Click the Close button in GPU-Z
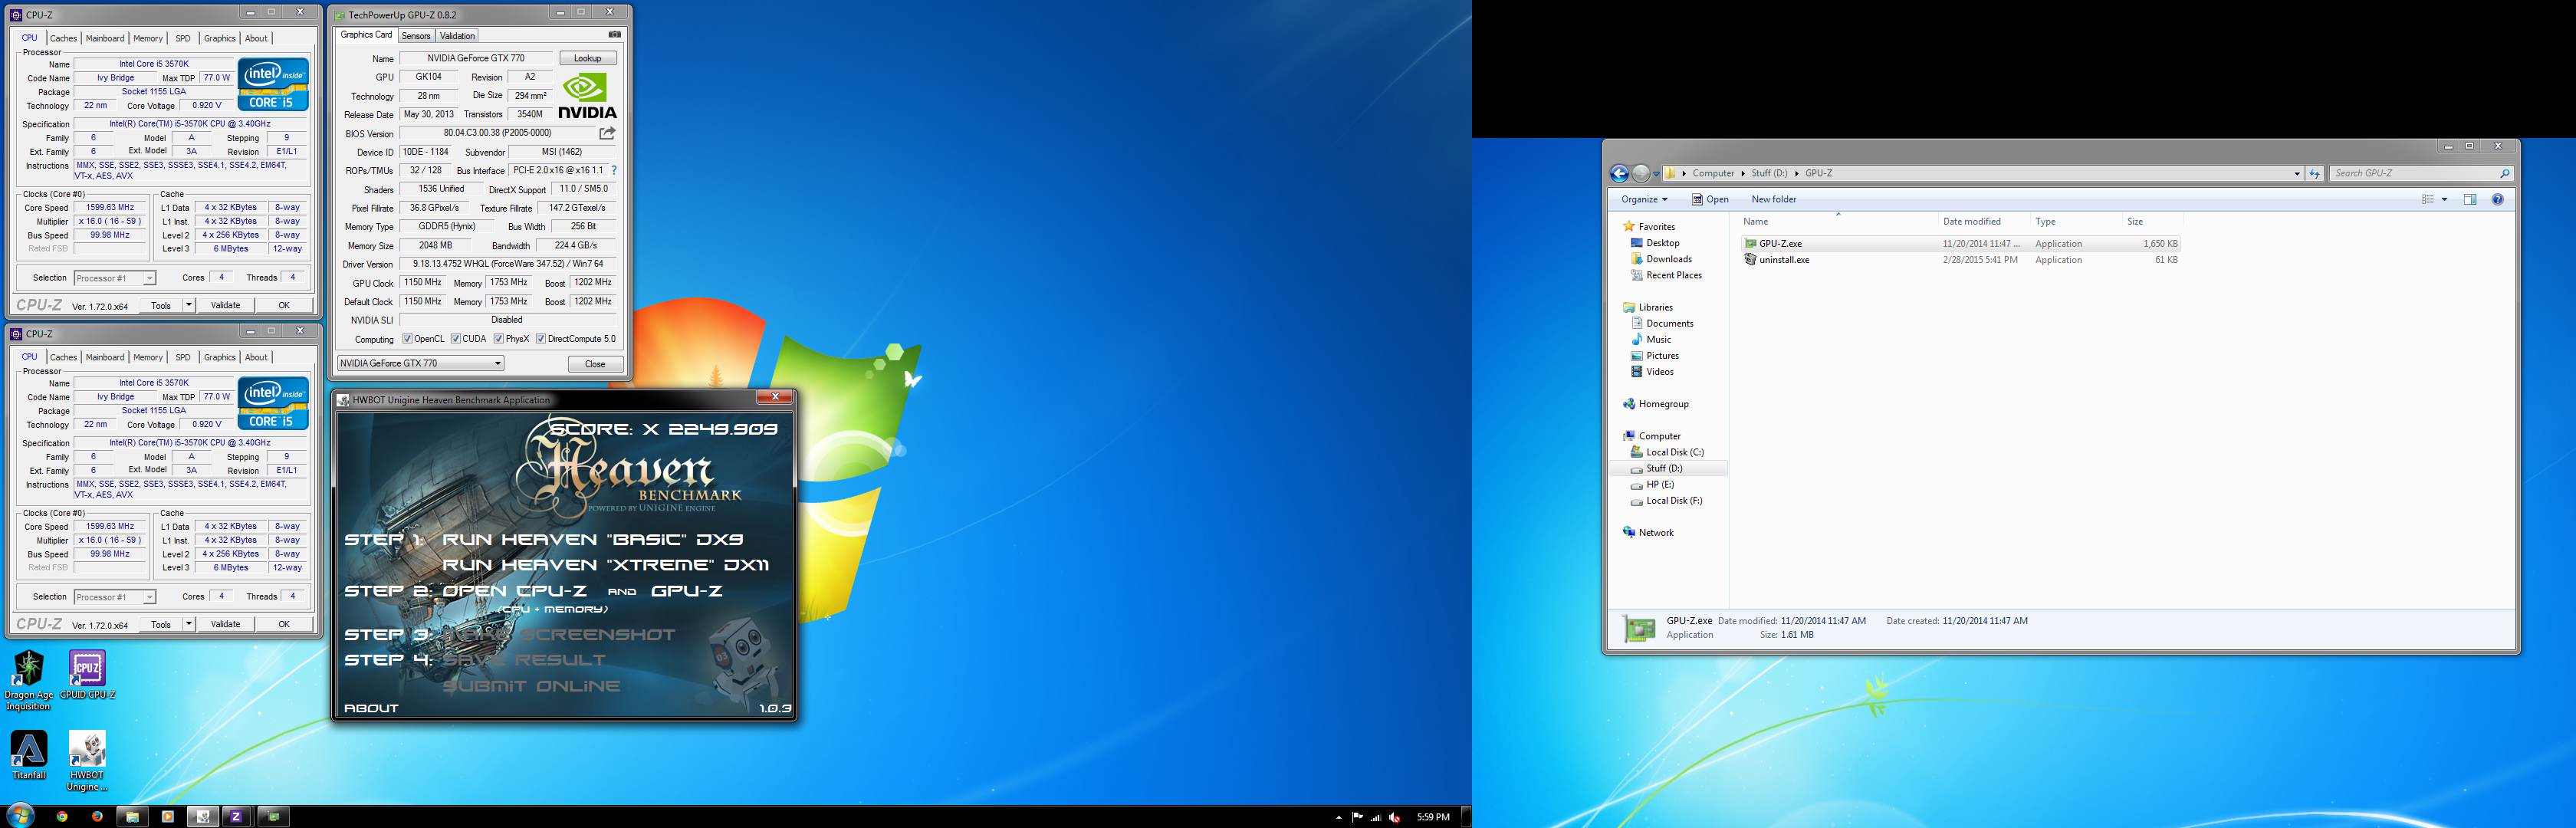 point(595,364)
